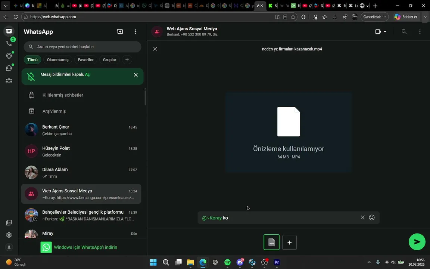
Task: Open the tab search dropdown
Action: [6, 6]
